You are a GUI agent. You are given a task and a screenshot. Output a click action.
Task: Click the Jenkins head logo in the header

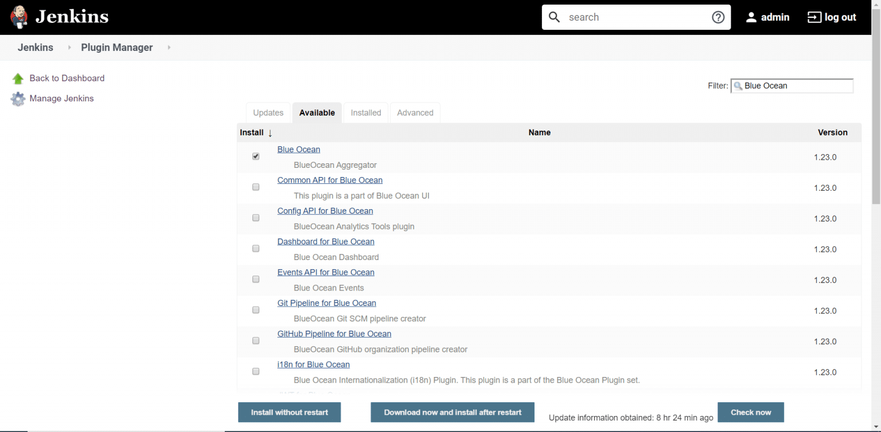click(x=18, y=17)
